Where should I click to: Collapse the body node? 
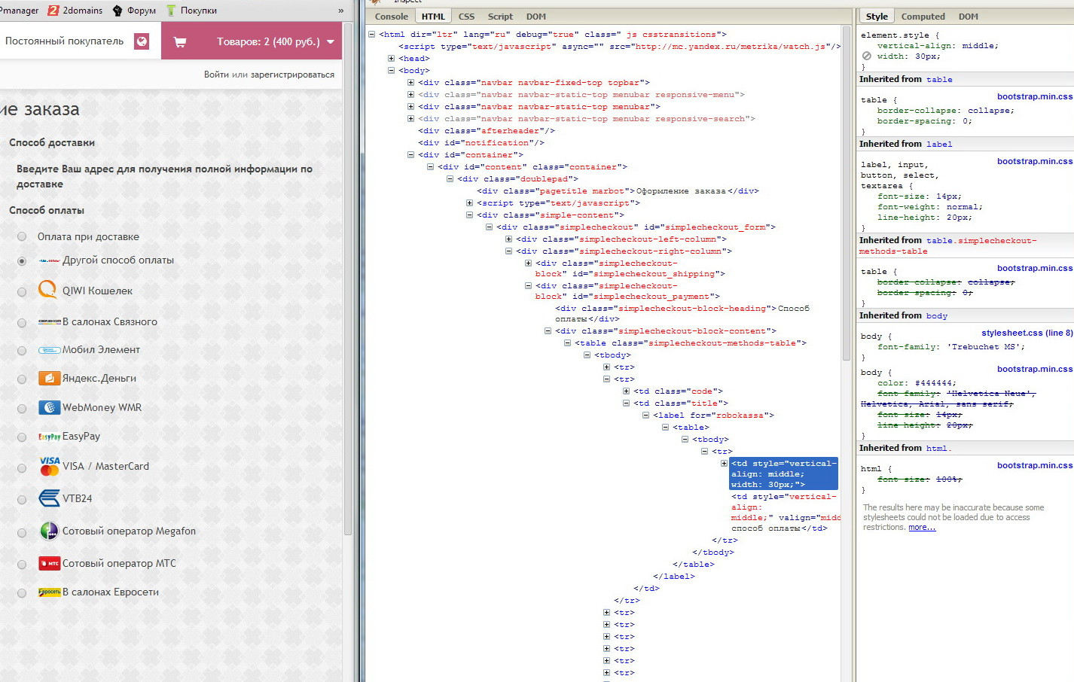coord(391,71)
